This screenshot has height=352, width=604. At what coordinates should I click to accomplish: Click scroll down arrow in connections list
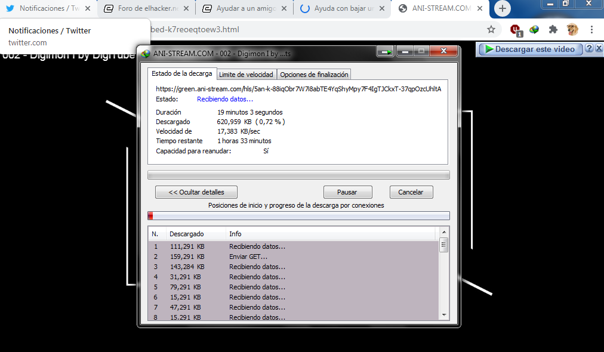pos(444,315)
